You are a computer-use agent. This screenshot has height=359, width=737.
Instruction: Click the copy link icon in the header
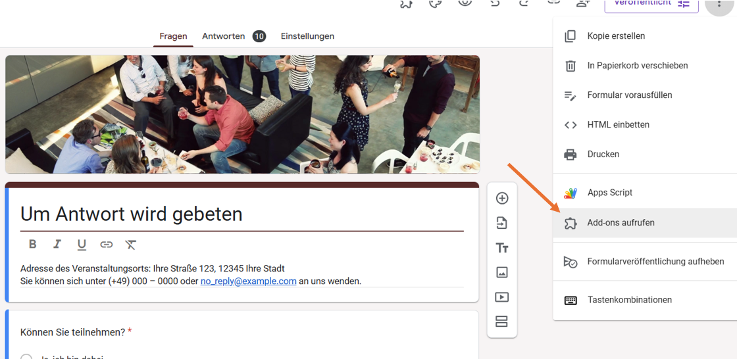(x=553, y=3)
